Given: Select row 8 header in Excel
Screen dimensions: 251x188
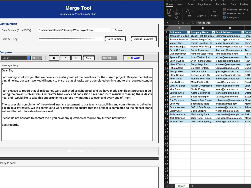Looking at the screenshot, I should [167, 57].
